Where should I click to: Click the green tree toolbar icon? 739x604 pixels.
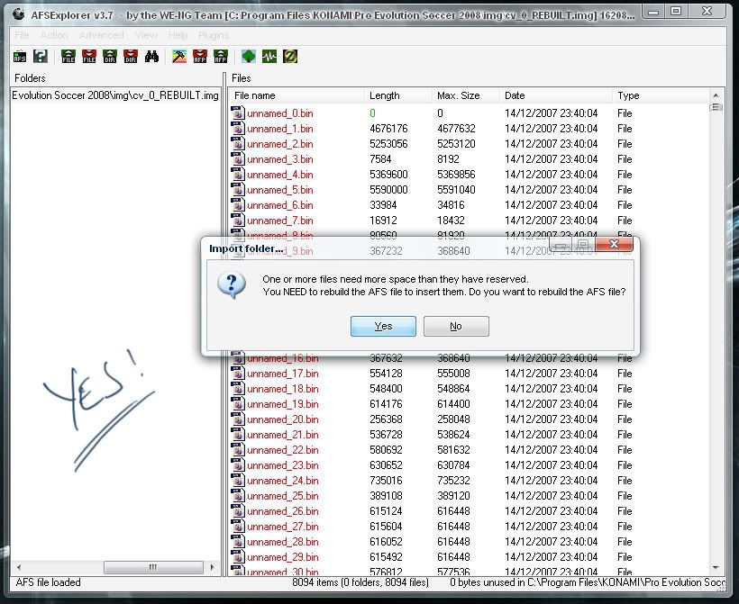[249, 57]
